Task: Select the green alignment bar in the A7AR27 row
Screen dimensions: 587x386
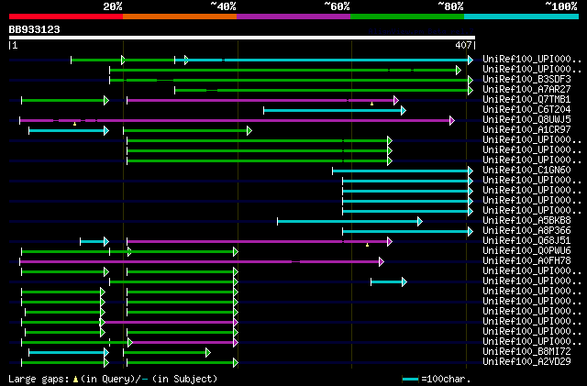Action: (x=324, y=90)
